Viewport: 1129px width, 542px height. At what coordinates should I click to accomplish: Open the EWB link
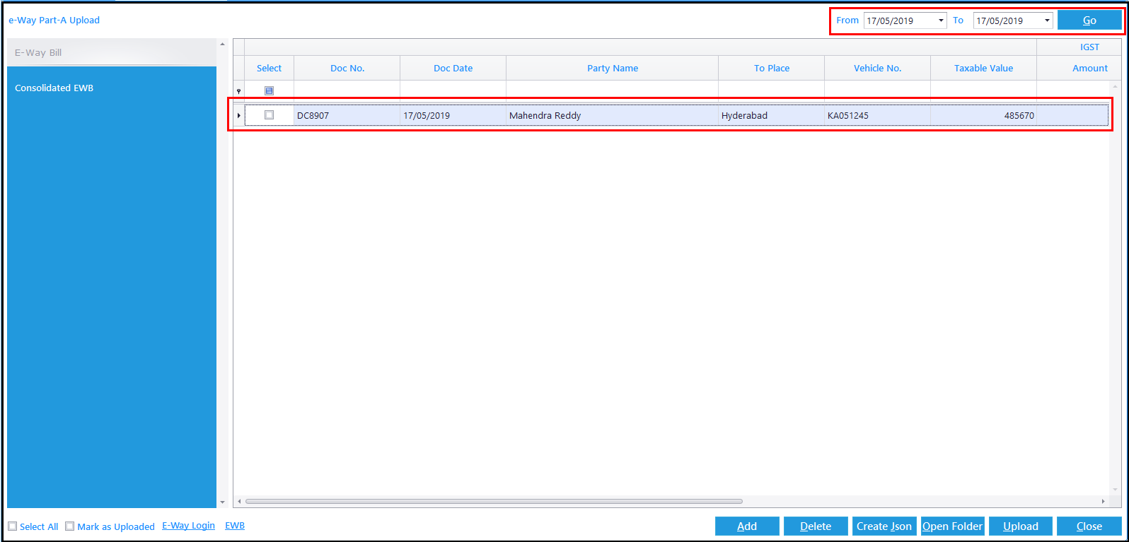(235, 526)
